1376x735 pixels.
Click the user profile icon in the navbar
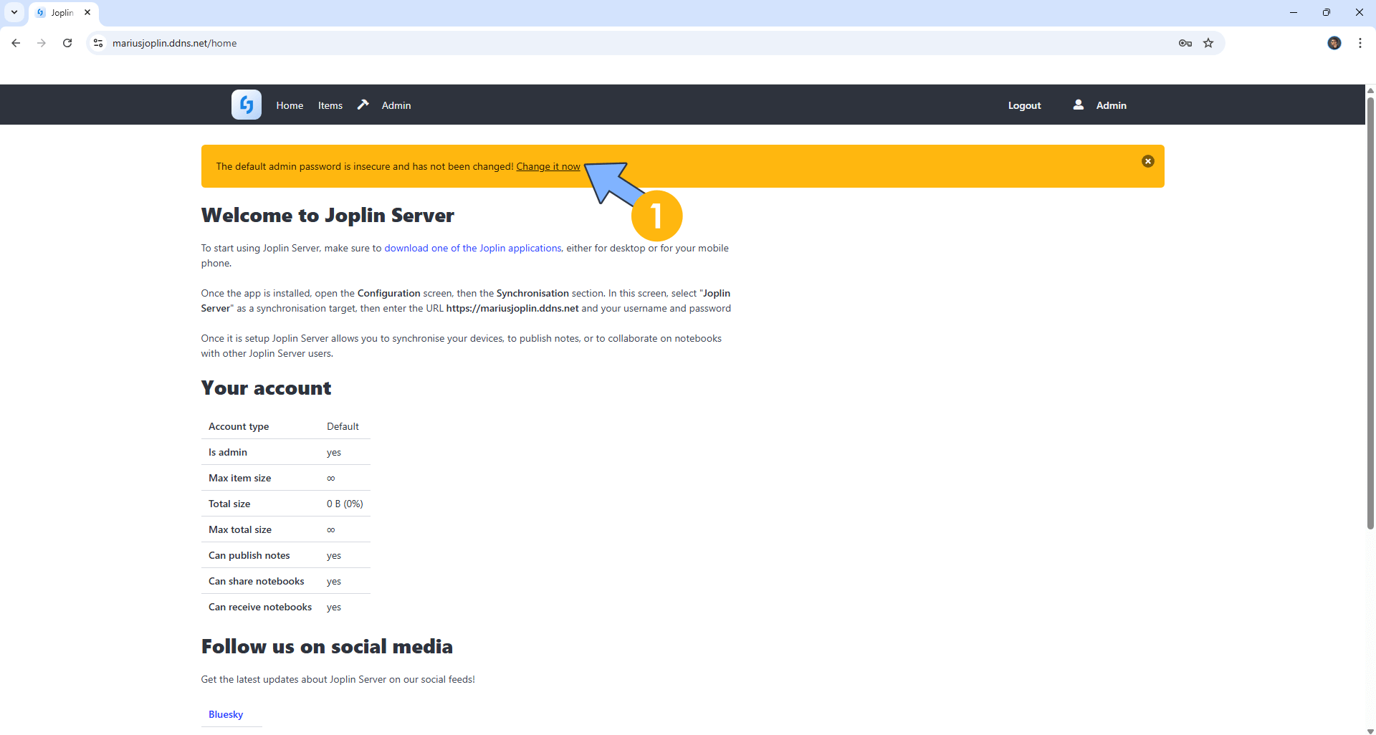pos(1078,105)
